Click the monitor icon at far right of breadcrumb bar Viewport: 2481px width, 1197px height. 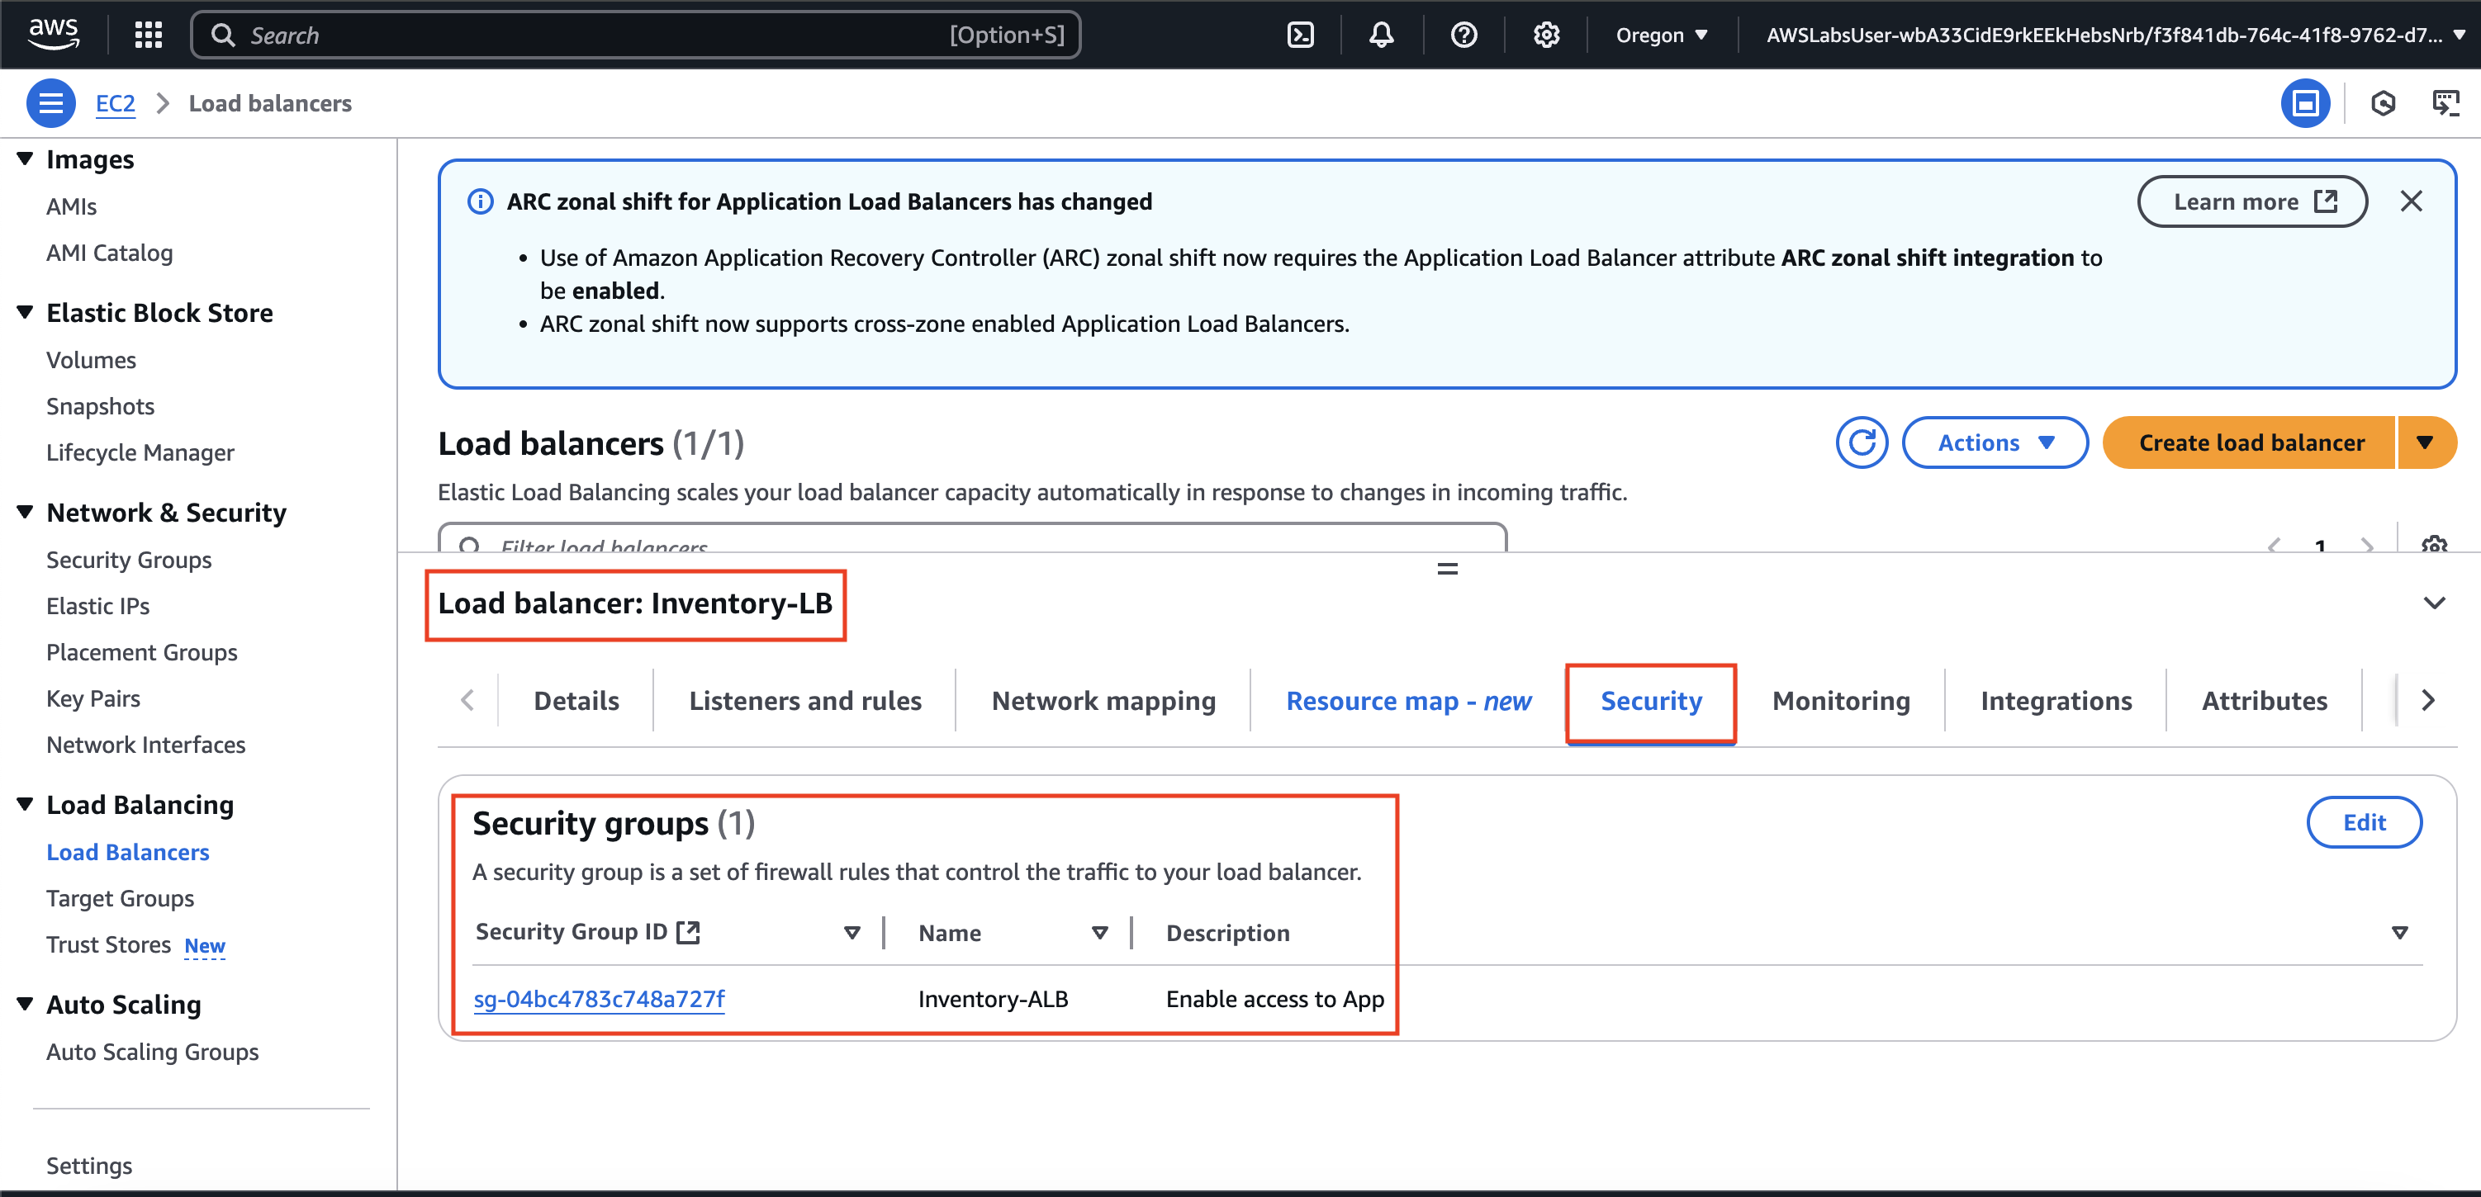[x=2445, y=103]
